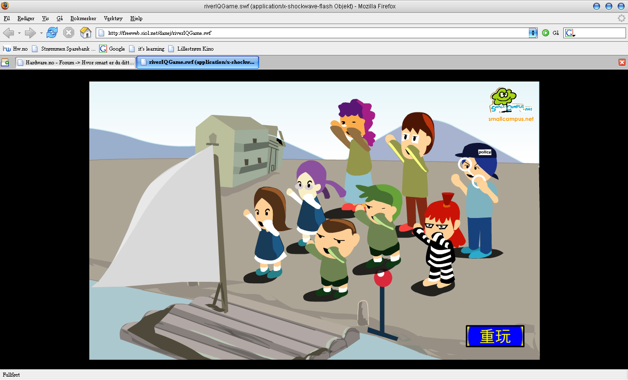Click the Firefox icon in title bar
This screenshot has width=628, height=380.
[5, 6]
